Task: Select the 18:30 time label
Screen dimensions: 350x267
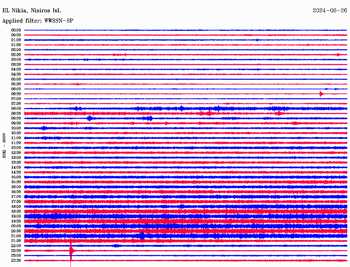Action: pos(16,211)
